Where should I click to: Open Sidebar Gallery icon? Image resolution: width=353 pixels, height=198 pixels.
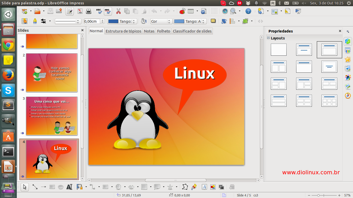point(348,86)
